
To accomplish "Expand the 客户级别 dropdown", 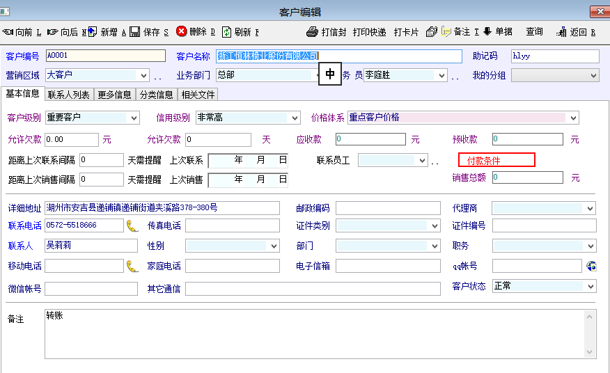I will pos(134,118).
